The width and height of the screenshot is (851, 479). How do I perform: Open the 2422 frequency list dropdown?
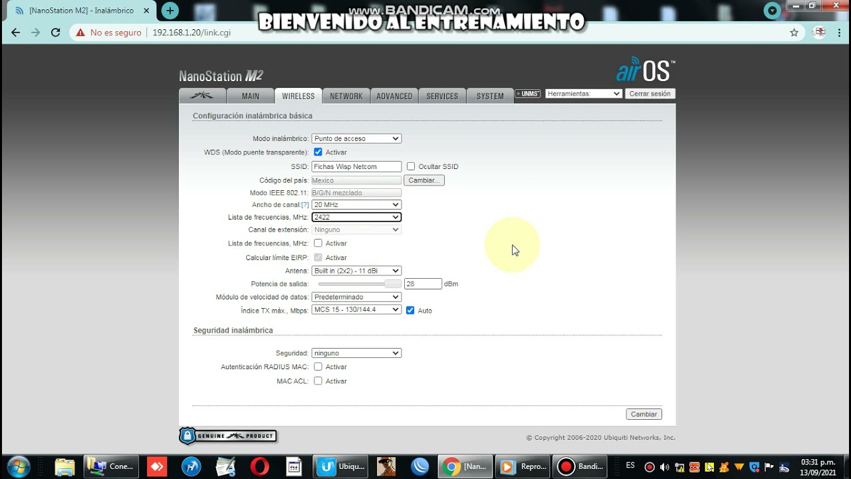356,217
